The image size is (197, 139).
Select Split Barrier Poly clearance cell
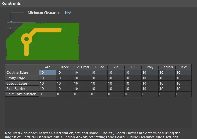pos(150,89)
